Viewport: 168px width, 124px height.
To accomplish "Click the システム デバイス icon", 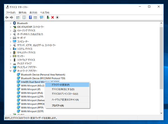I will click(x=15, y=49).
